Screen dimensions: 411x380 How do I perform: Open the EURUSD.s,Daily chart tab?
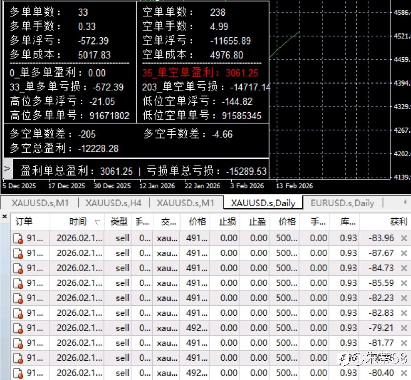(342, 203)
